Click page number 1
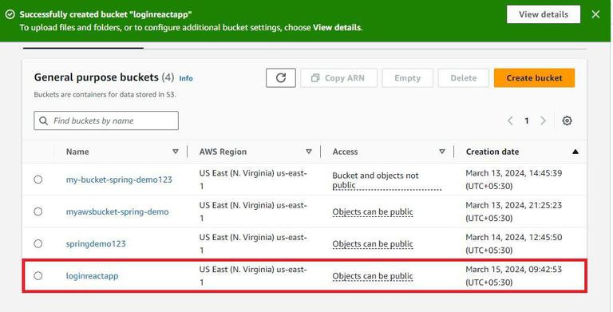 click(527, 120)
